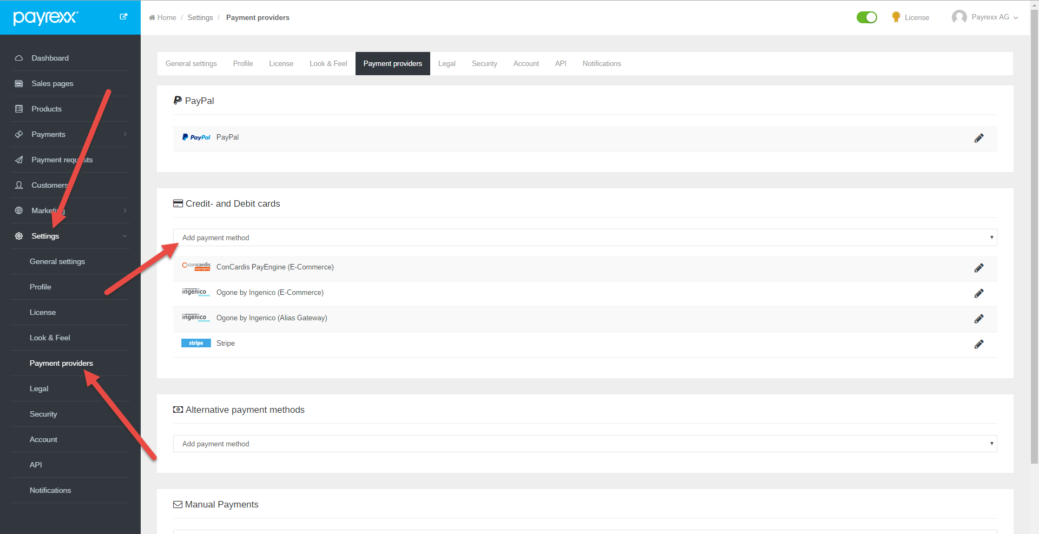Switch to the Account tab

point(526,63)
